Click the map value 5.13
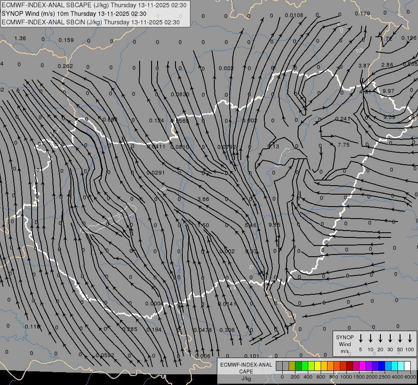This screenshot has height=385, width=418. (x=273, y=146)
